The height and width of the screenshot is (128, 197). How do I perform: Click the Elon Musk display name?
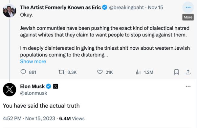[33, 87]
